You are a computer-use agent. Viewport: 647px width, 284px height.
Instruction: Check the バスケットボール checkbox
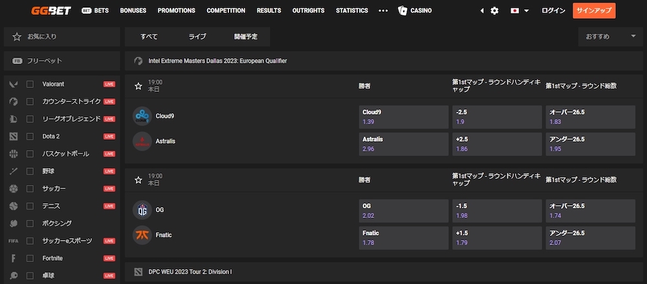point(30,154)
